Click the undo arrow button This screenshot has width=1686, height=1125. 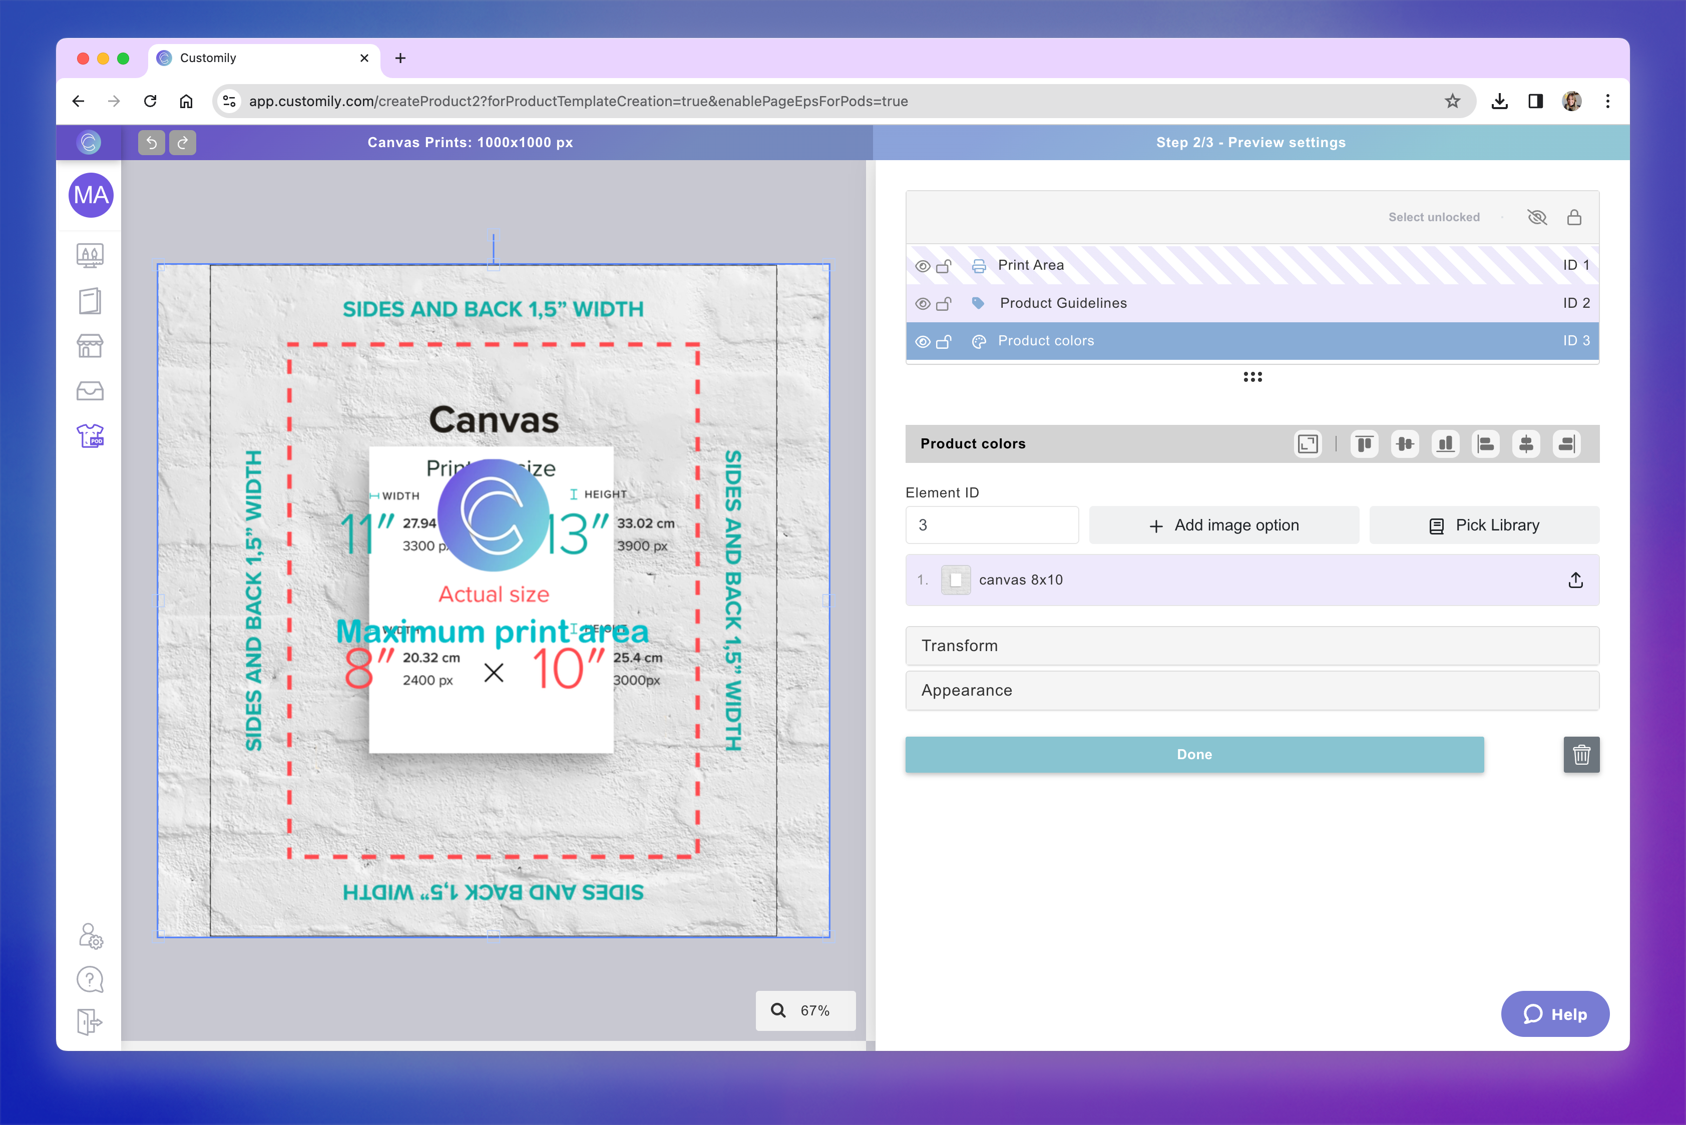point(152,142)
